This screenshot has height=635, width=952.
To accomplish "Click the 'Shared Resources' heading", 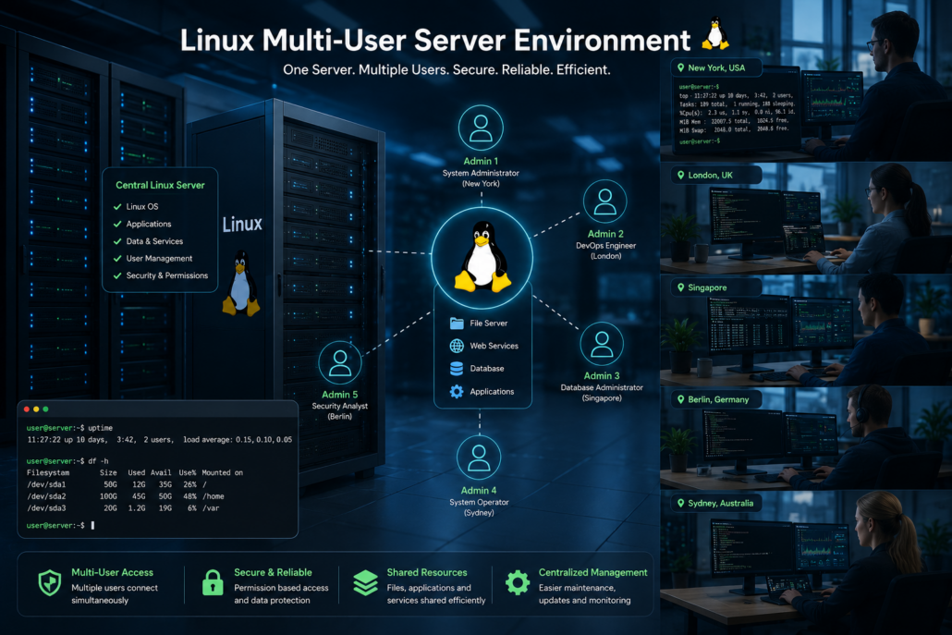I will (427, 572).
